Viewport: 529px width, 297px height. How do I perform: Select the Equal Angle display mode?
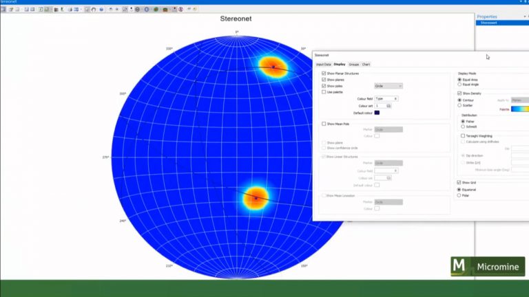459,85
